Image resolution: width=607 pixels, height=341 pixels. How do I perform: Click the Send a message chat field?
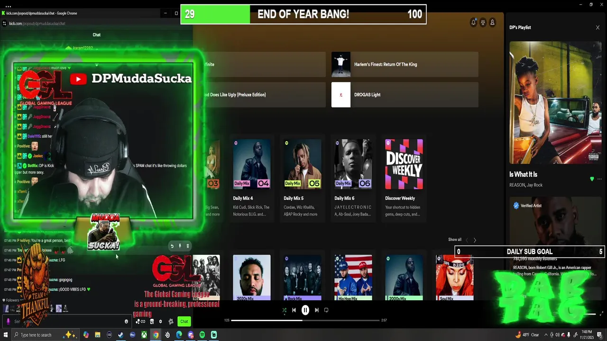[x=66, y=322]
